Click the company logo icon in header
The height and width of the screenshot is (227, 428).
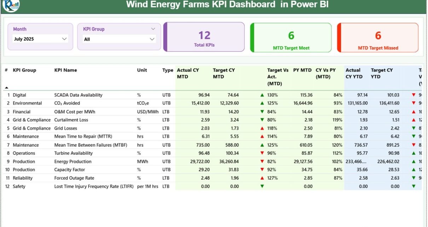click(x=11, y=5)
